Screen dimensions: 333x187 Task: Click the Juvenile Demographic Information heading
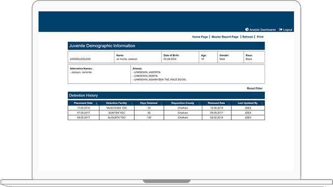click(x=102, y=46)
